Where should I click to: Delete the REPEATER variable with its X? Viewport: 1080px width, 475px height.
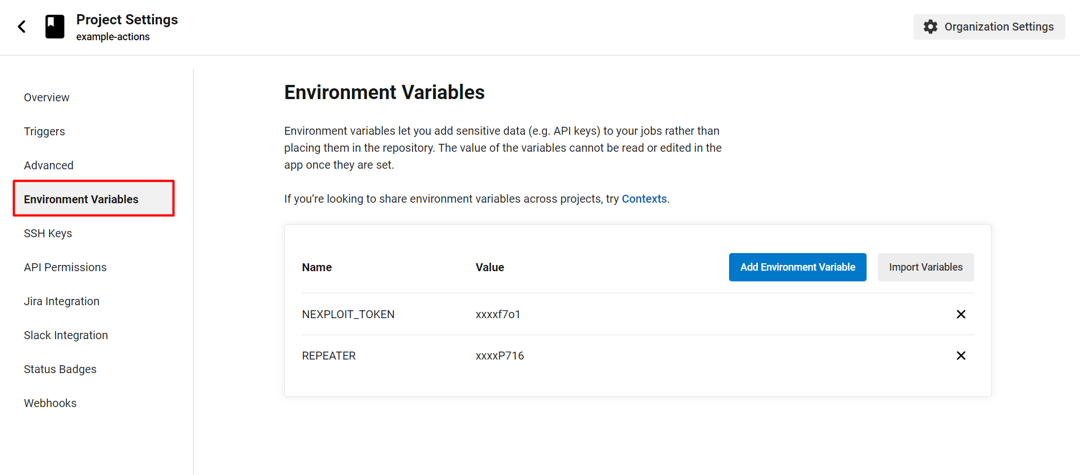[x=961, y=356]
